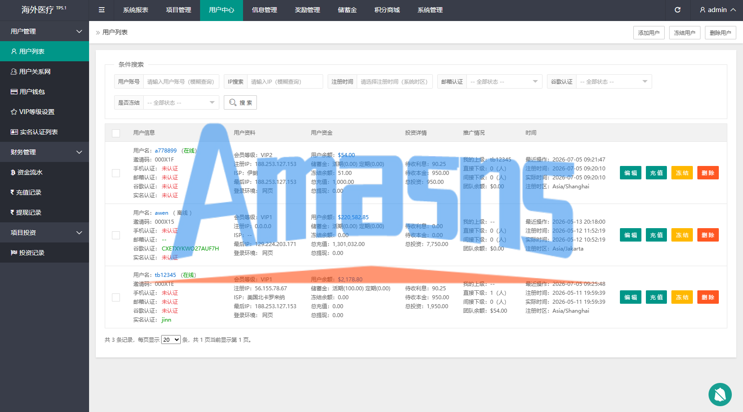743x412 pixels.
Task: Open 充值记录 from its rupee icon
Action: point(13,192)
